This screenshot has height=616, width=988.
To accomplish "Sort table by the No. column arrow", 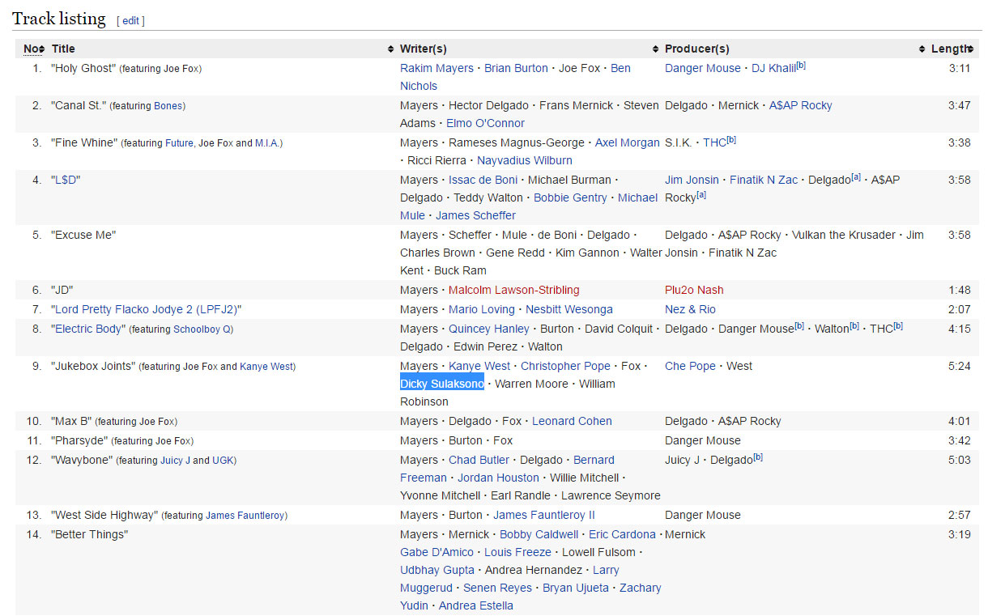I will point(40,49).
